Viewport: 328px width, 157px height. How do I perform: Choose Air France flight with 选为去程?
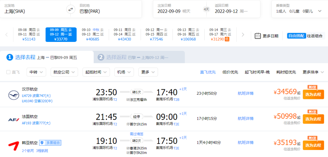tap(313, 119)
